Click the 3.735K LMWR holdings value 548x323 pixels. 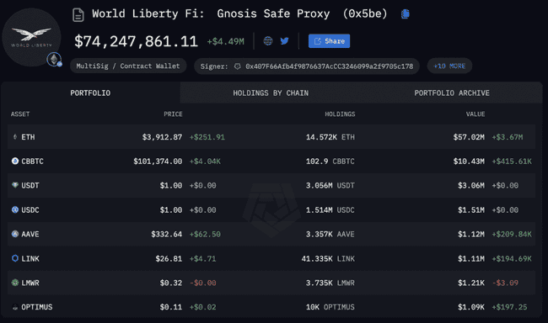pyautogui.click(x=330, y=283)
